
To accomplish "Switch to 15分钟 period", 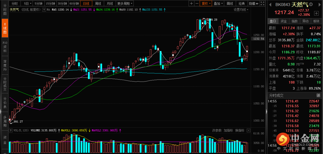I will 50,4.
